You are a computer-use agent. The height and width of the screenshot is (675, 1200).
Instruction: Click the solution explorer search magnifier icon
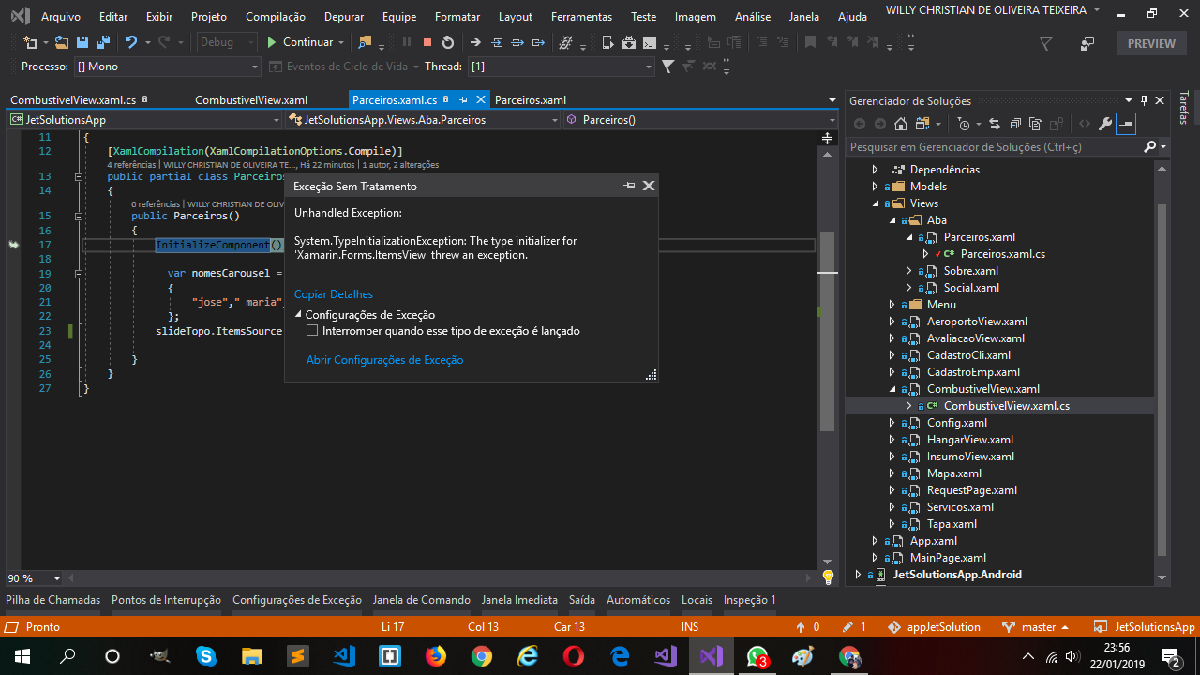[x=1150, y=147]
